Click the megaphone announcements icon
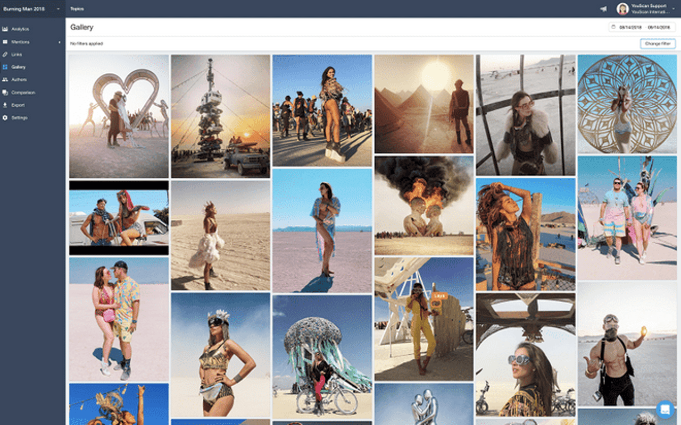This screenshot has width=681, height=425. 603,9
